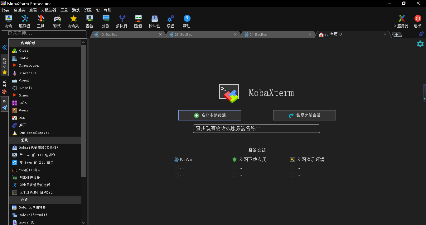Open the star Favorites sidebar tab
Viewport: 426px width, 225px height.
(x=4, y=72)
